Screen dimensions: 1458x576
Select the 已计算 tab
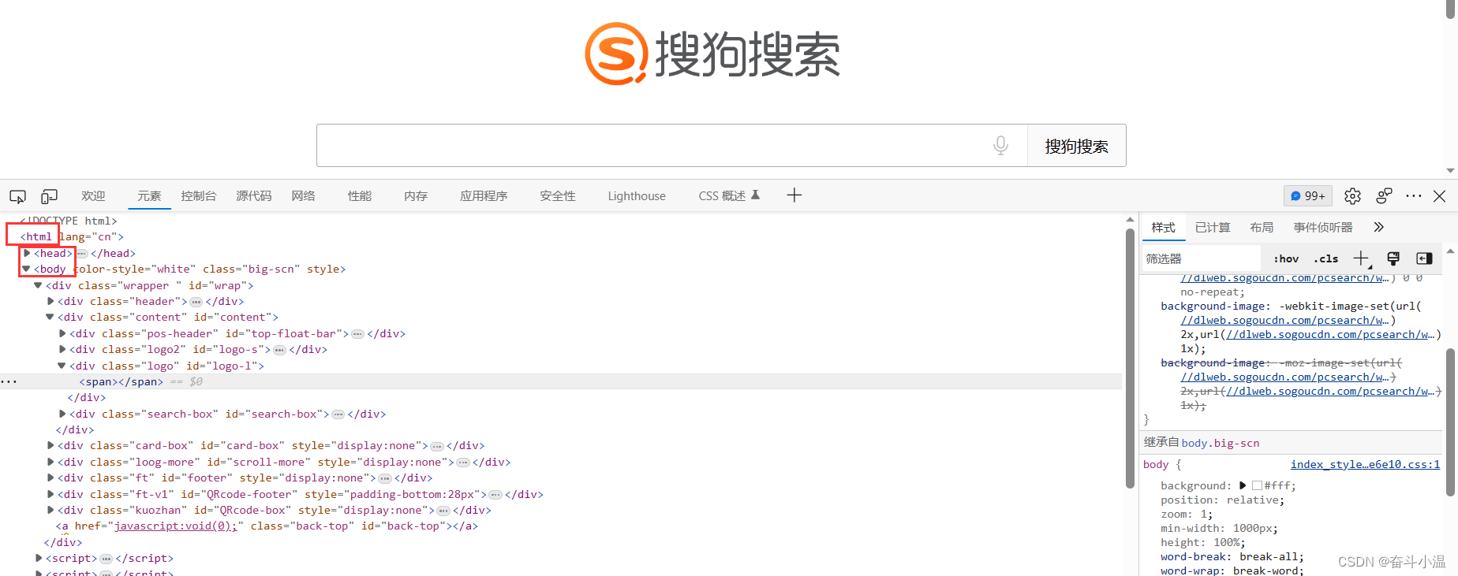click(1213, 227)
